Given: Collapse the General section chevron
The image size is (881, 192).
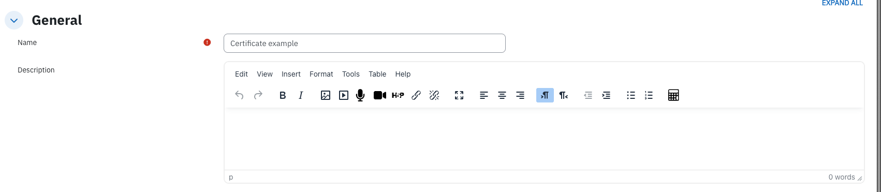Looking at the screenshot, I should pos(14,21).
